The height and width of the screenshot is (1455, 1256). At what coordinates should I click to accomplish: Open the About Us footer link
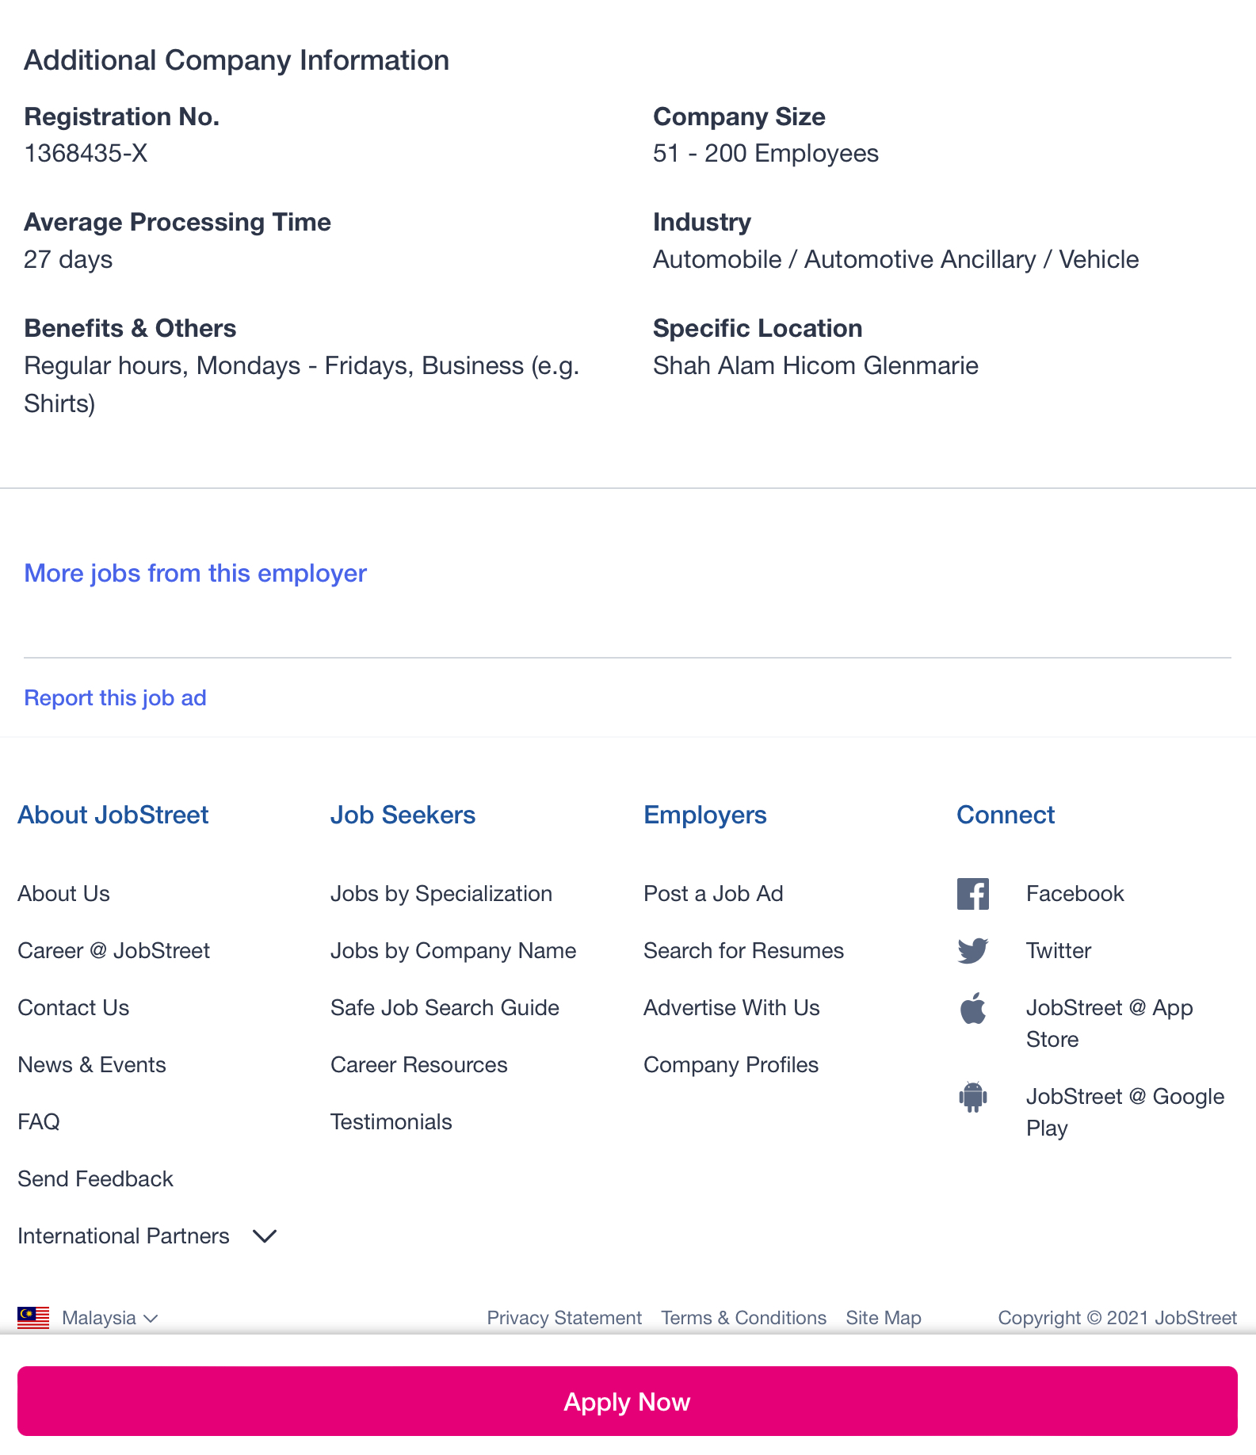63,893
